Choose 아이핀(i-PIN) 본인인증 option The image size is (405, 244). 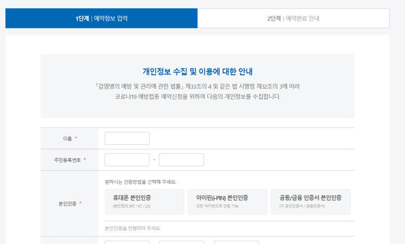click(x=228, y=202)
